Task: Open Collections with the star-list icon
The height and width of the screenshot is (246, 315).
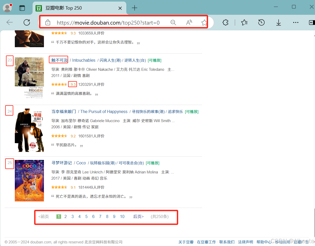Action: pos(244,23)
